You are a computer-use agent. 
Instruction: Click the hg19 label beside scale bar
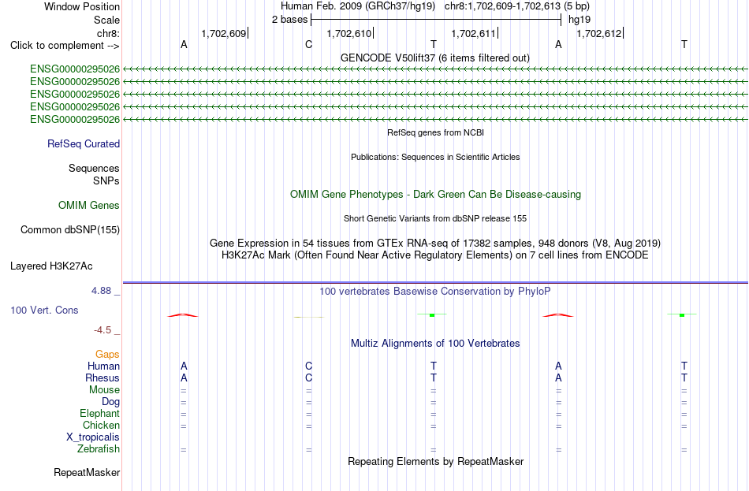(x=579, y=20)
